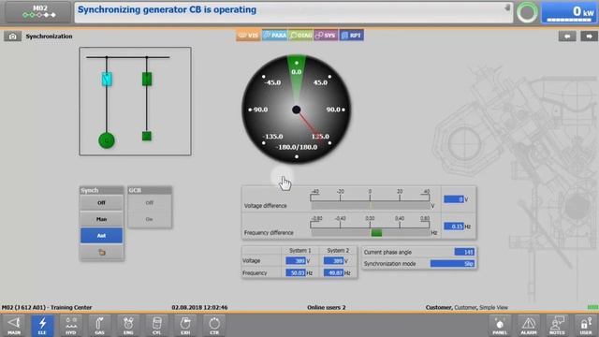The height and width of the screenshot is (337, 599).
Task: Click the System 2 Voltage value
Action: (x=333, y=261)
